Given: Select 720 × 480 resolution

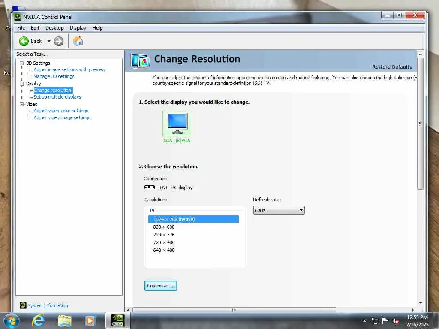Looking at the screenshot, I should [x=164, y=242].
